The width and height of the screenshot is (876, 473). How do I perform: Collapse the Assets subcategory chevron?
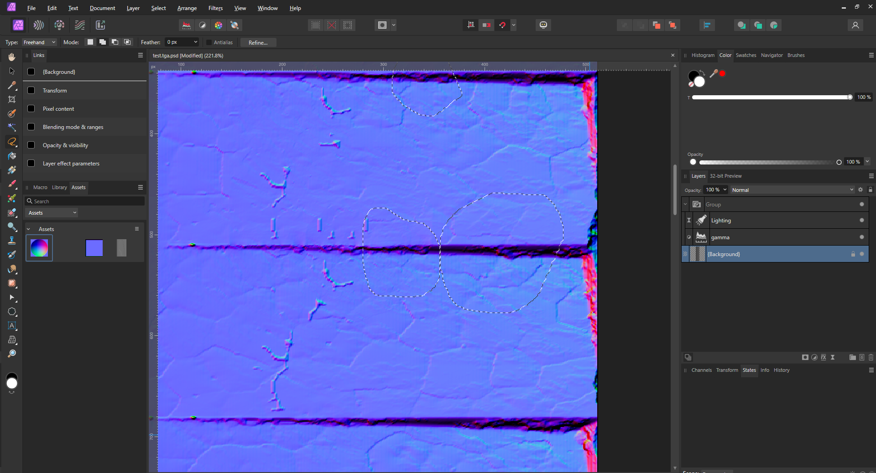(x=28, y=229)
